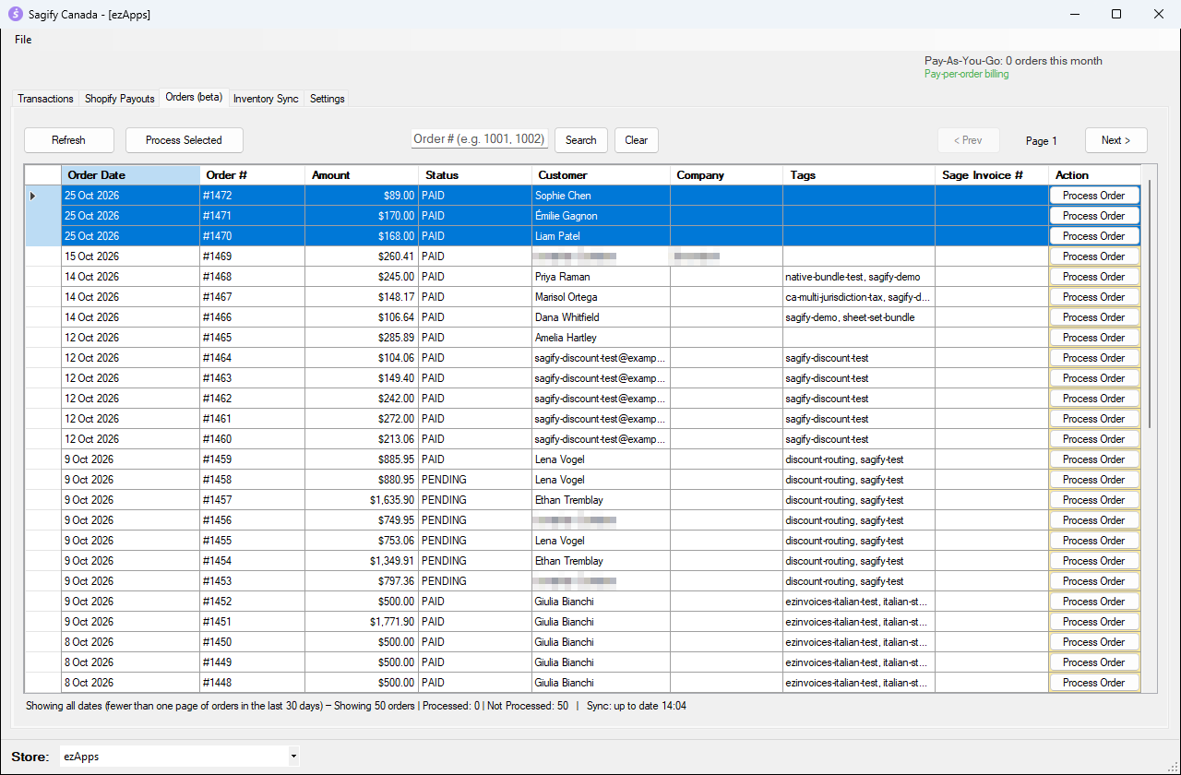Click order number cell #1464
The width and height of the screenshot is (1181, 775).
tap(253, 358)
